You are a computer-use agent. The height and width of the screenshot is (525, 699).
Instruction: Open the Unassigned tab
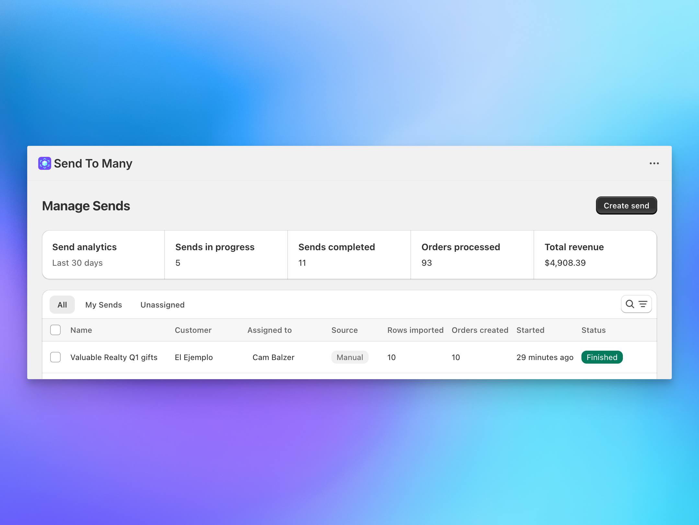click(x=162, y=305)
